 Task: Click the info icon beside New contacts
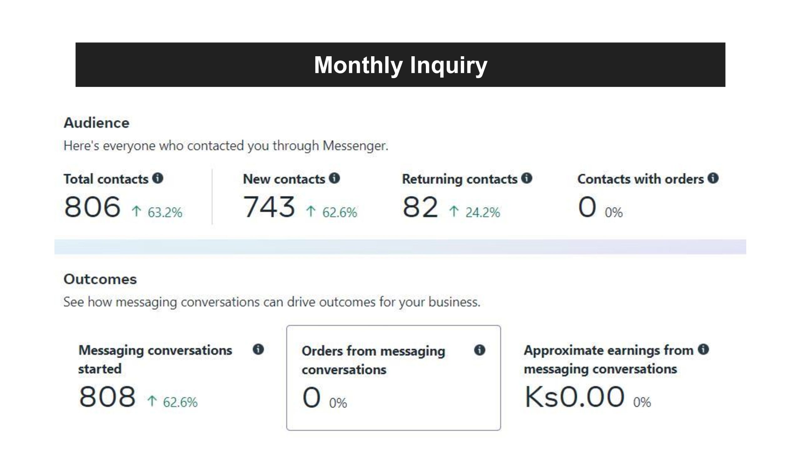click(334, 178)
